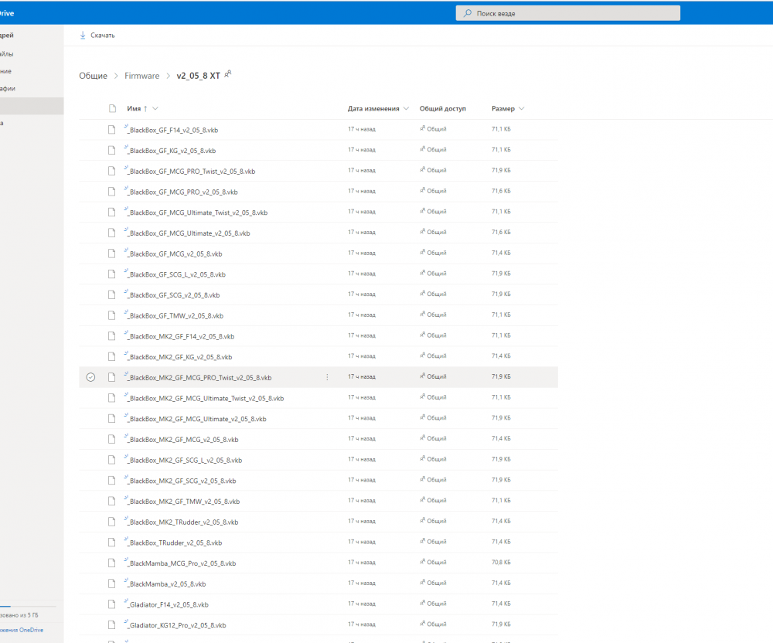Click file icon of _BlackBox_GF_KG_v2_05_8.vkb
This screenshot has height=643, width=773.
pos(112,150)
